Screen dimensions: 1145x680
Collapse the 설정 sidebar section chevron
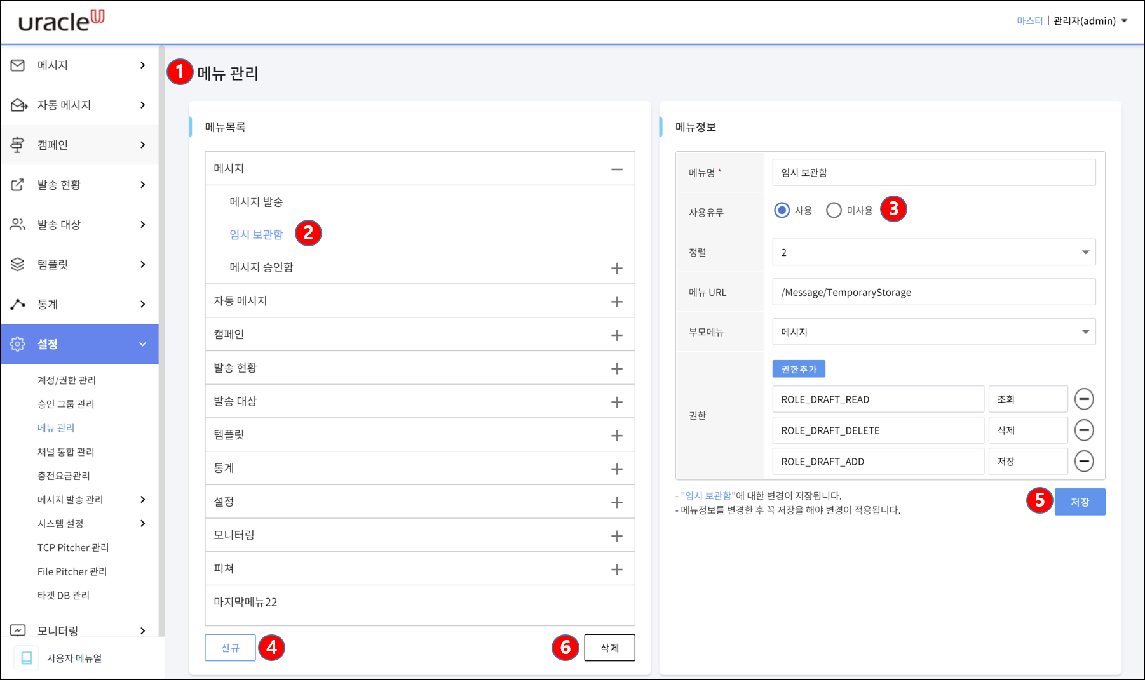coord(142,344)
